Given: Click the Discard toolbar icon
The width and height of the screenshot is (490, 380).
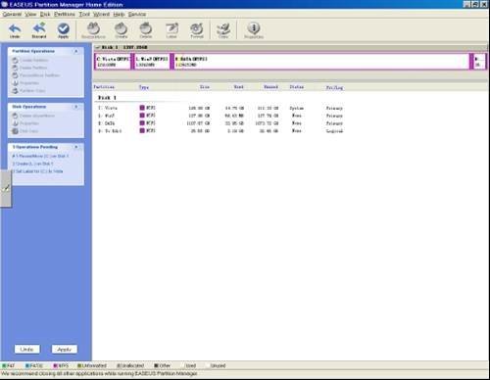Looking at the screenshot, I should click(x=39, y=29).
